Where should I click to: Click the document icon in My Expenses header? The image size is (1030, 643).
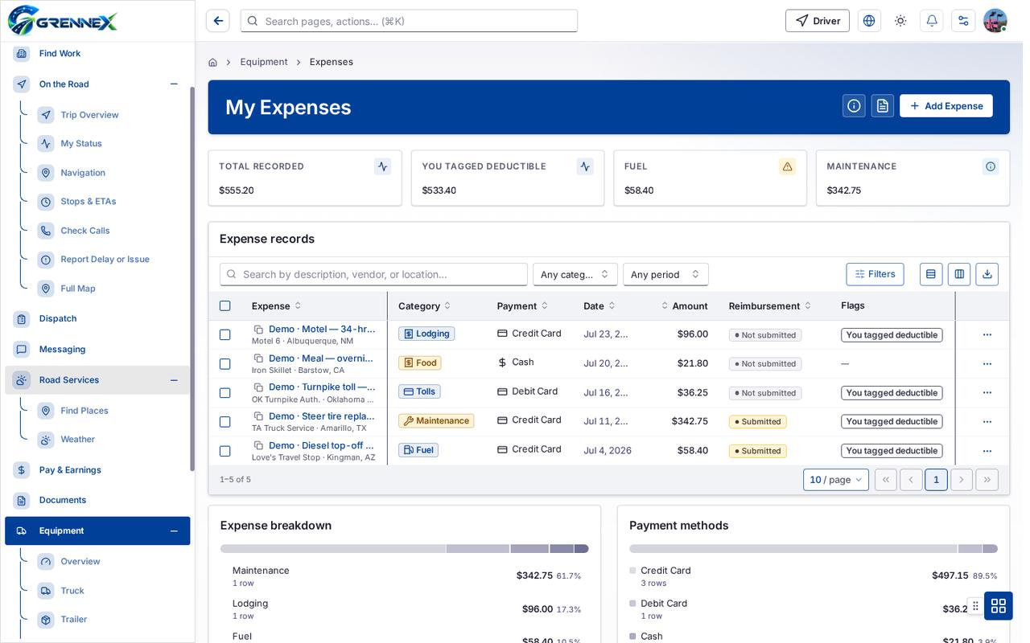tap(883, 106)
